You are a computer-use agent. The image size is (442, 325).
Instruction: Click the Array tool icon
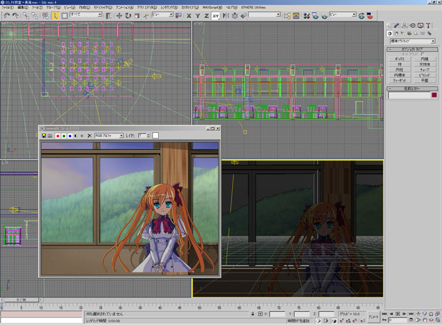click(x=235, y=16)
